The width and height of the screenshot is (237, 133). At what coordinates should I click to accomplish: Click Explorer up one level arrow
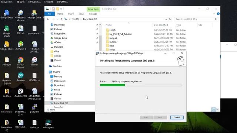pos(61,19)
